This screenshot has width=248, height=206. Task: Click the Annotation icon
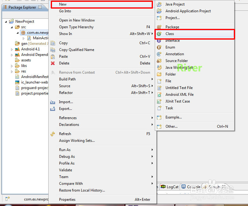pyautogui.click(x=159, y=54)
